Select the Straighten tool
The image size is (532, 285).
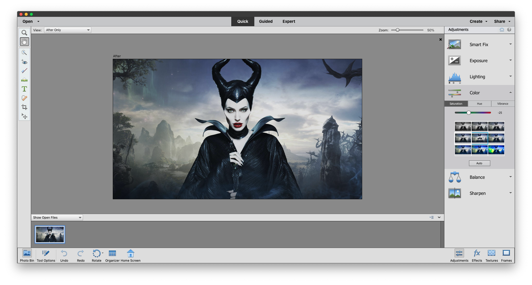click(x=24, y=80)
